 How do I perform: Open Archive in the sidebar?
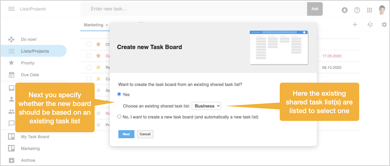pos(28,160)
